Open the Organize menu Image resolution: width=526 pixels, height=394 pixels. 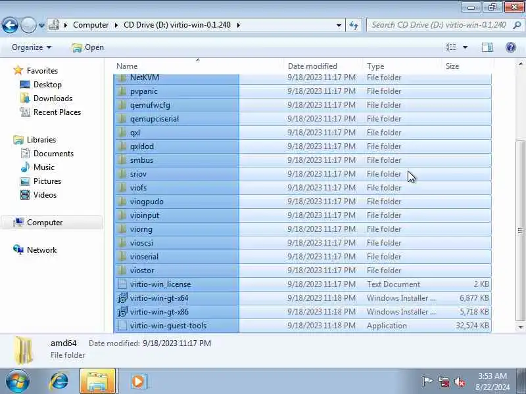pyautogui.click(x=32, y=47)
